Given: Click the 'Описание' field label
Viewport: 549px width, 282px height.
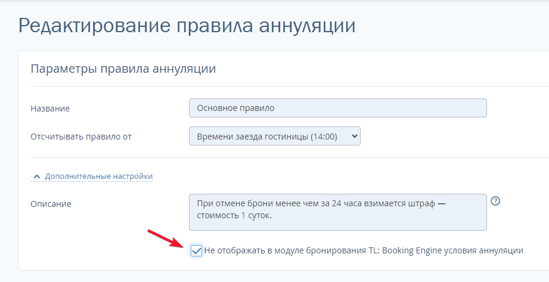Looking at the screenshot, I should click(51, 204).
